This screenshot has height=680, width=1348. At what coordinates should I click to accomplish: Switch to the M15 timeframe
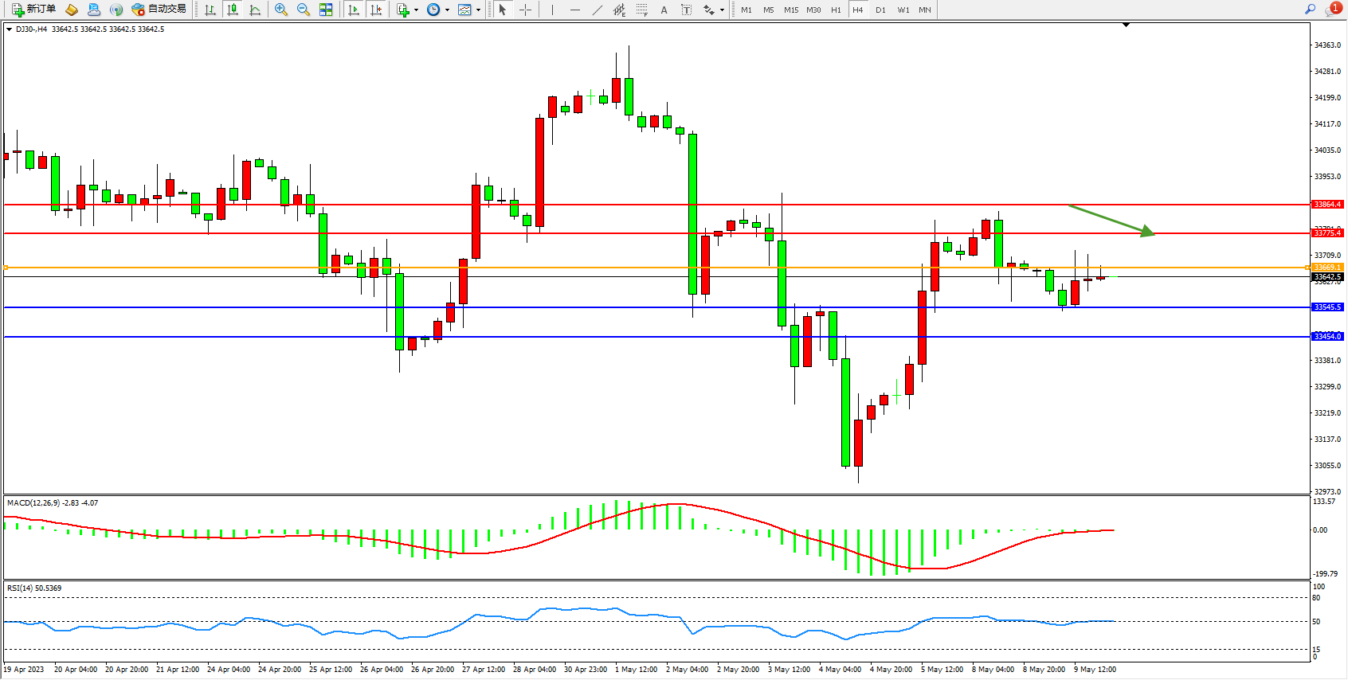pyautogui.click(x=790, y=10)
